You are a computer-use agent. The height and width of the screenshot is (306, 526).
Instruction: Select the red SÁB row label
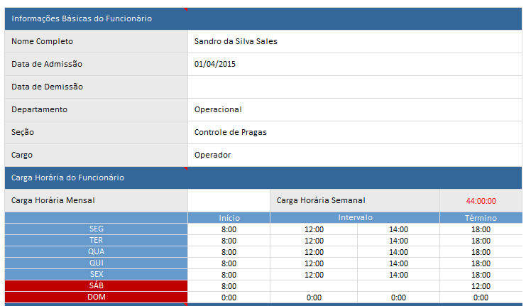(x=96, y=285)
